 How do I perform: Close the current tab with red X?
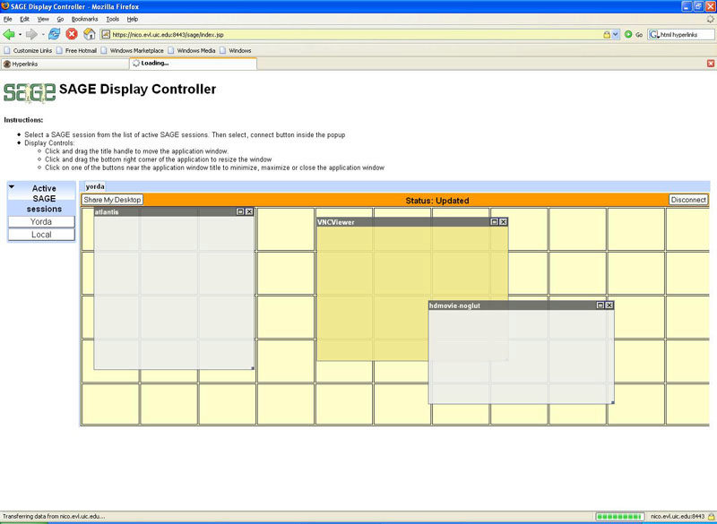(711, 64)
